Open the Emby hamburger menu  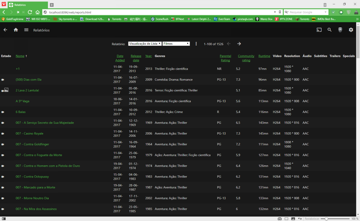(26, 30)
